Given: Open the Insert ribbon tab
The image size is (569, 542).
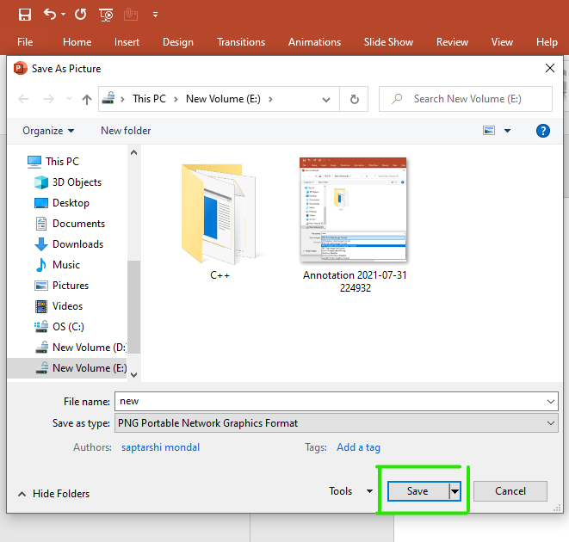Looking at the screenshot, I should coord(127,42).
